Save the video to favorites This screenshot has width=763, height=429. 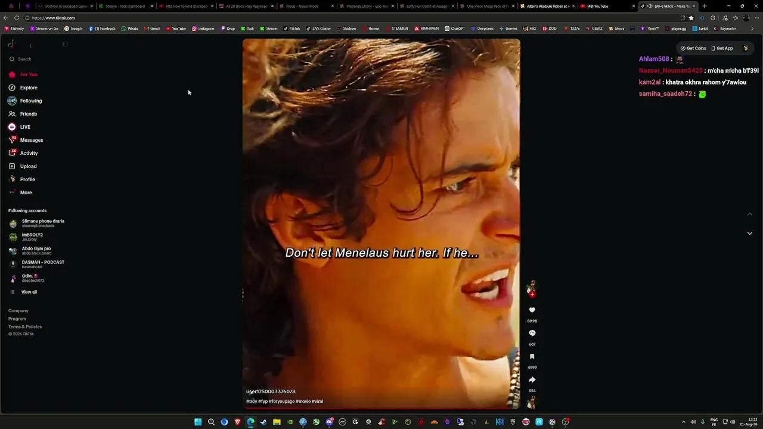coord(532,356)
